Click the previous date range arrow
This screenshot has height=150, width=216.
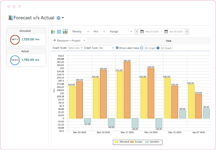[x=137, y=32]
